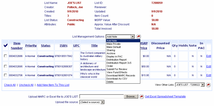This screenshot has width=214, height=106.
Task: Select Add Note in the dropdown list
Action: [x=123, y=41]
